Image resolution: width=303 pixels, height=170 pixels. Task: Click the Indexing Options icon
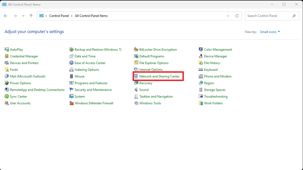pos(71,69)
